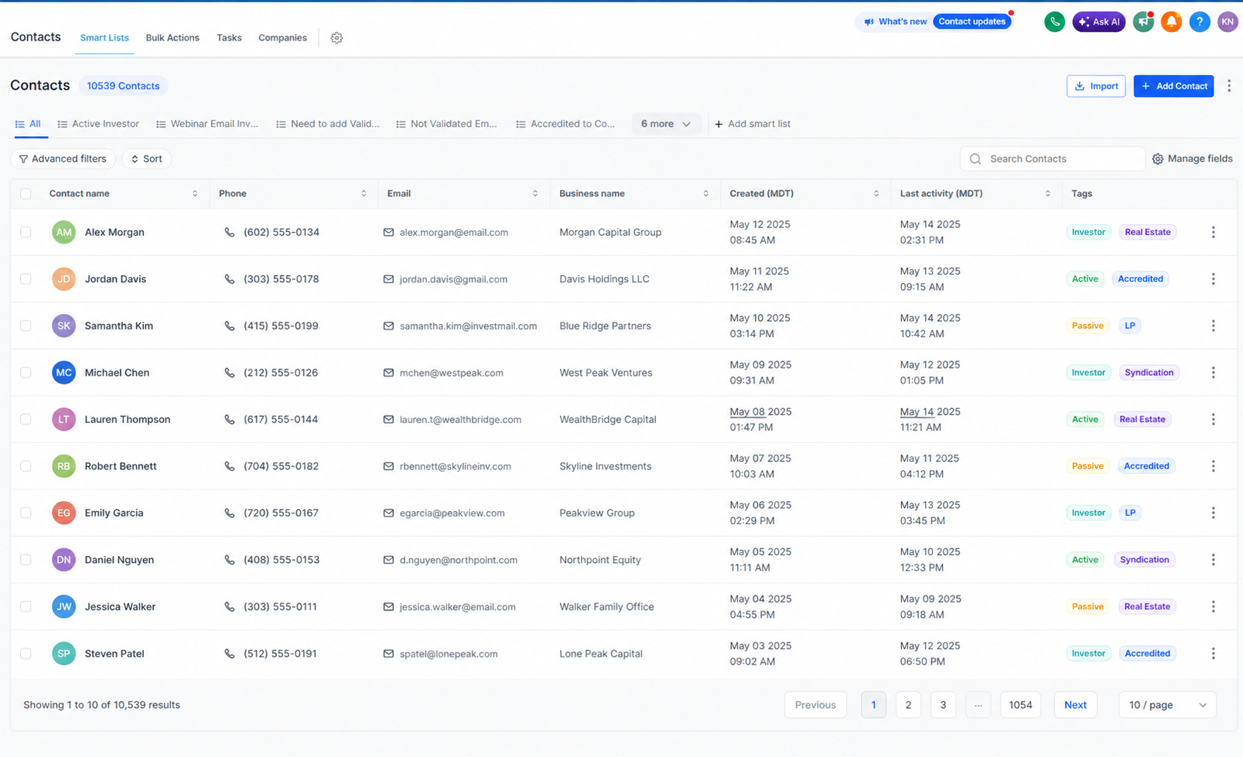Open row actions menu for Jordan Davis
1243x757 pixels.
1213,279
